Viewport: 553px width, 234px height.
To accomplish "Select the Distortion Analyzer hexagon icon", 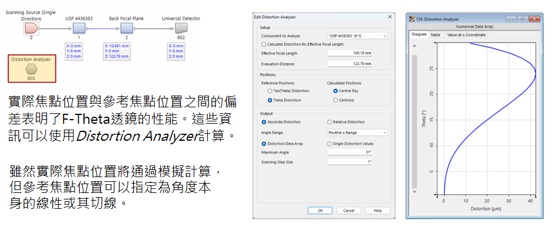I will click(x=31, y=69).
